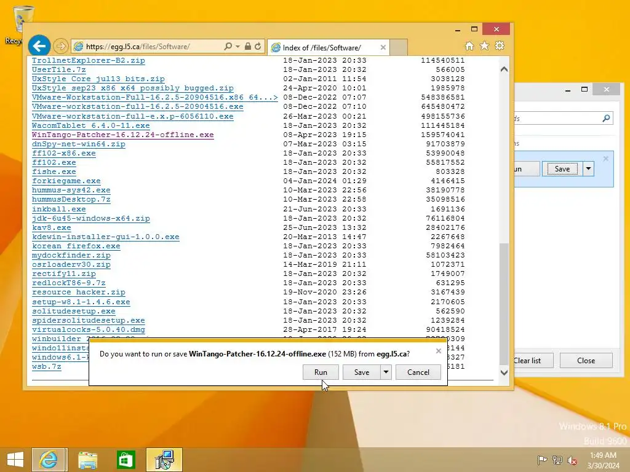Viewport: 630px width, 472px height.
Task: Expand the Save options arrow in download prompt
Action: coord(386,372)
